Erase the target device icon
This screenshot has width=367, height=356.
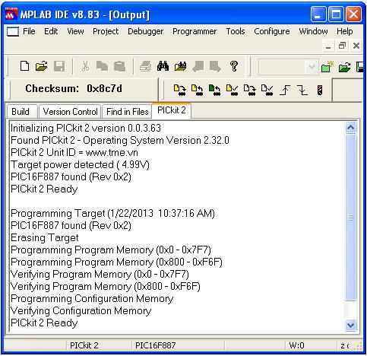pyautogui.click(x=250, y=90)
